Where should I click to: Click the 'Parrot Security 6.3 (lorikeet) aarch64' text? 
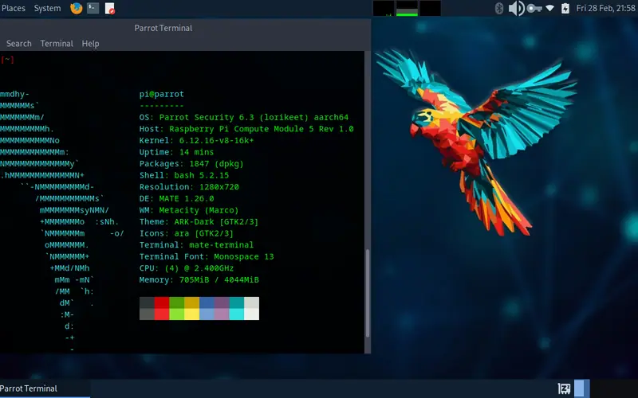(254, 117)
